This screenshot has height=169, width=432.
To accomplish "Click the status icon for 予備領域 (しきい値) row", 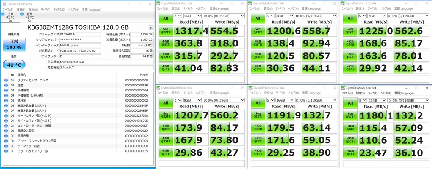I will [6, 96].
